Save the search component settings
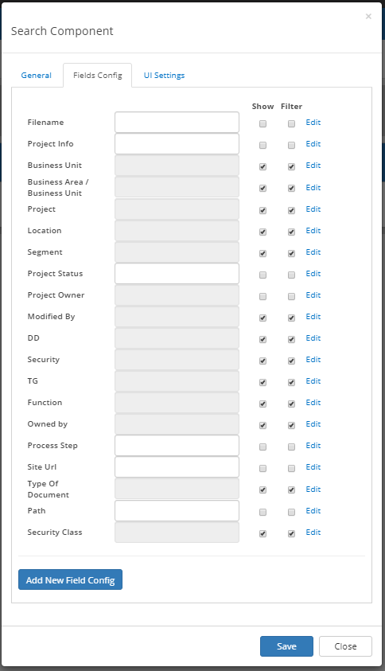 point(286,646)
